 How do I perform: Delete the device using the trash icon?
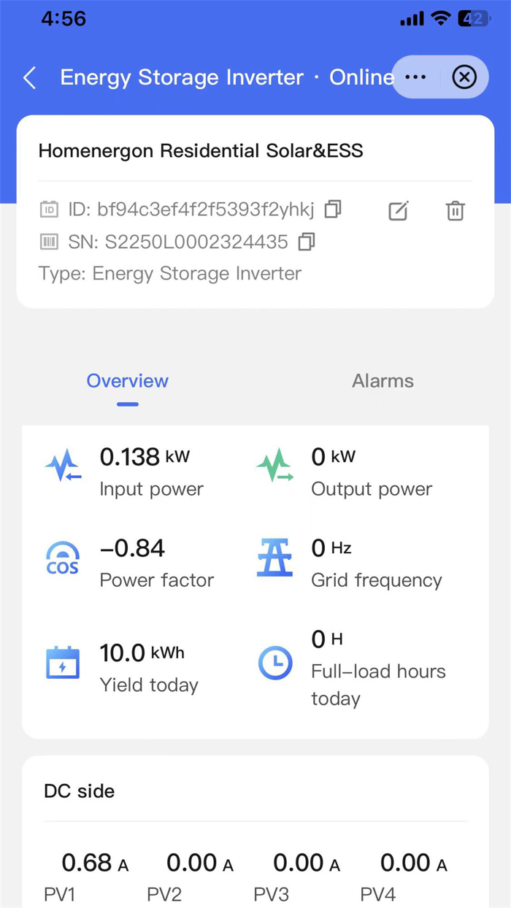(x=455, y=211)
